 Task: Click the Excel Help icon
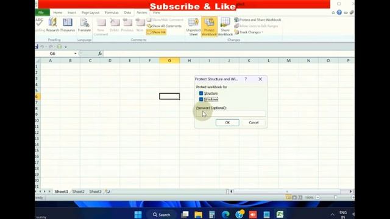[x=339, y=12]
